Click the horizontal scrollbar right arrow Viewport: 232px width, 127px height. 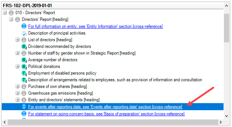[221, 122]
